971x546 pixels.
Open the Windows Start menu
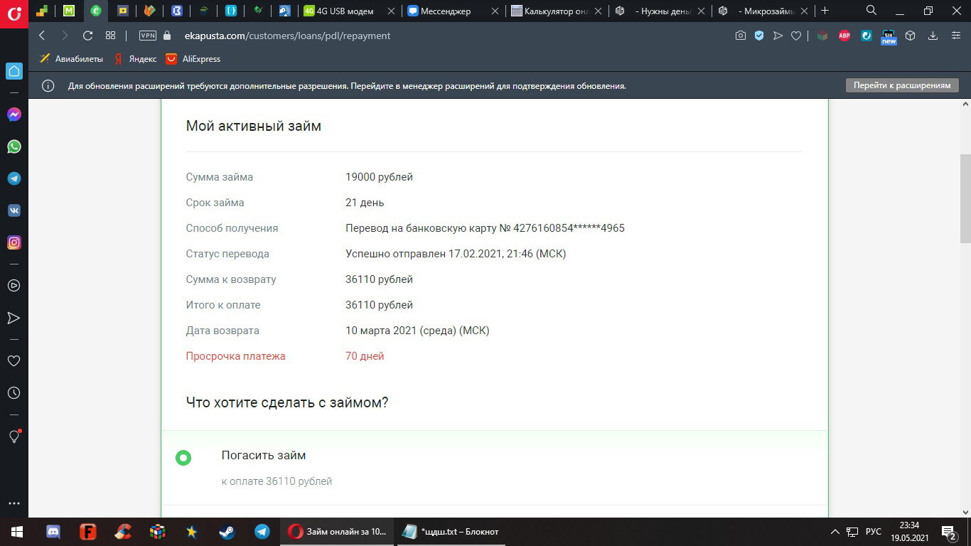click(16, 532)
